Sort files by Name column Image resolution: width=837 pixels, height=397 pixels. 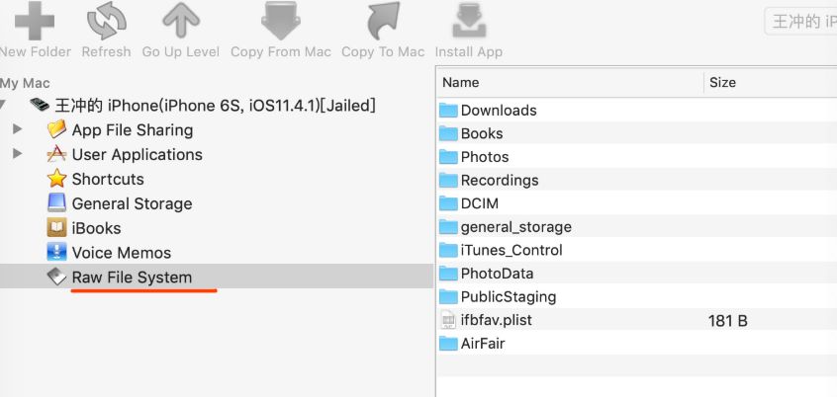pos(569,82)
